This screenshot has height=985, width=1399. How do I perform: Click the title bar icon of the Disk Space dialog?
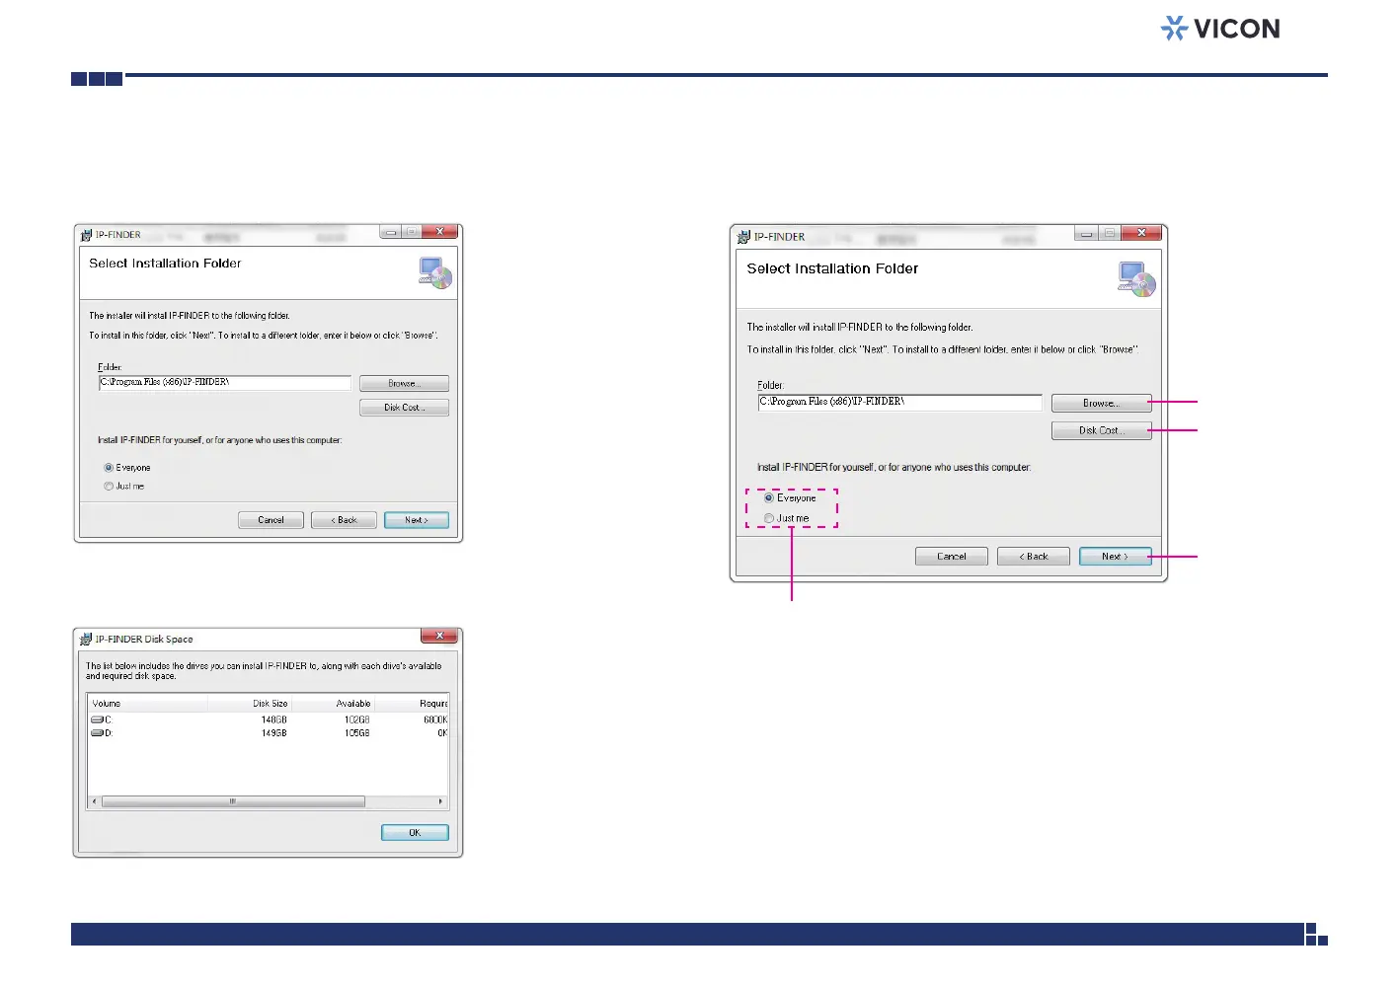click(x=86, y=639)
